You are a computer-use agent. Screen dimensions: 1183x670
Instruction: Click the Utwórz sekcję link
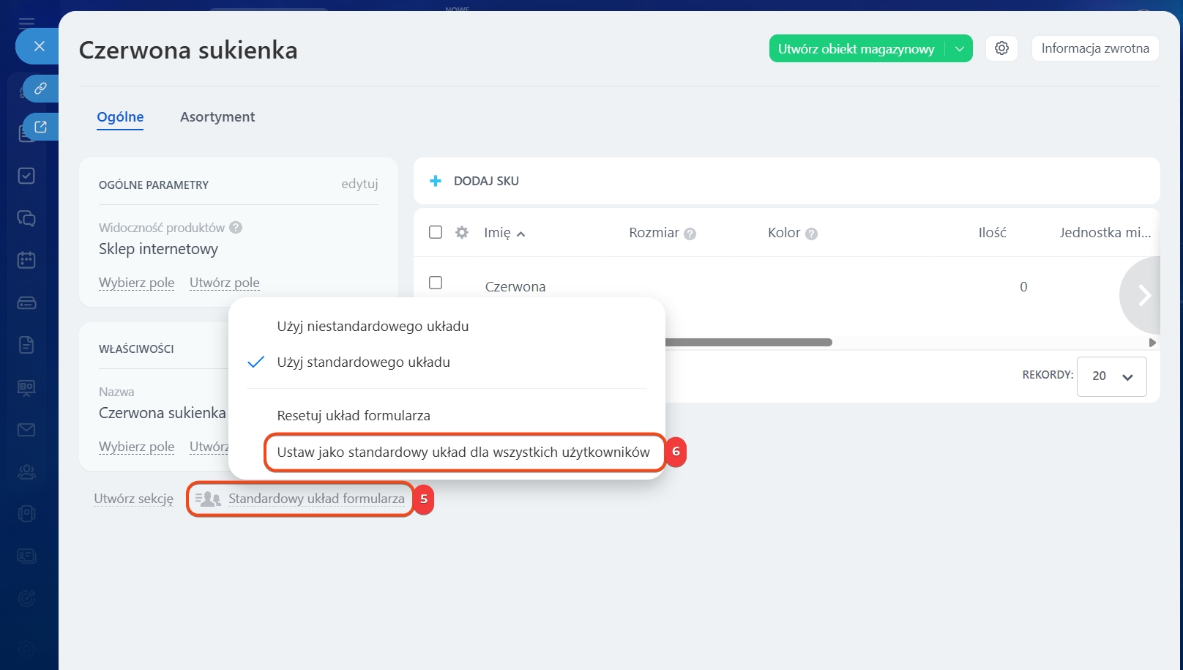coord(133,499)
